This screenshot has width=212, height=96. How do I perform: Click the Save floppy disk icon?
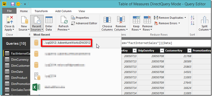point(13,4)
